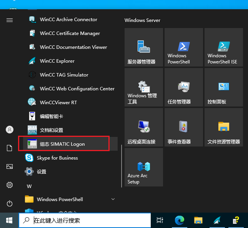Open 服务器管理器 tile

coord(143,47)
